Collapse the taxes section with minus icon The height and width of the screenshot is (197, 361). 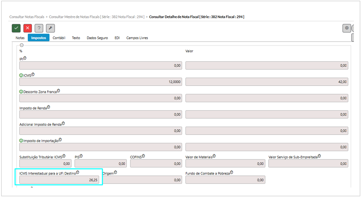pos(21,45)
